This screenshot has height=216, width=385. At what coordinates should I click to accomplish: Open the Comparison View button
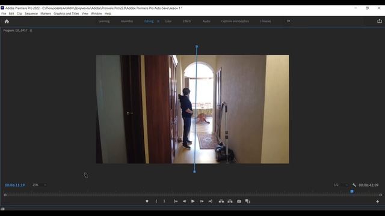pyautogui.click(x=248, y=202)
